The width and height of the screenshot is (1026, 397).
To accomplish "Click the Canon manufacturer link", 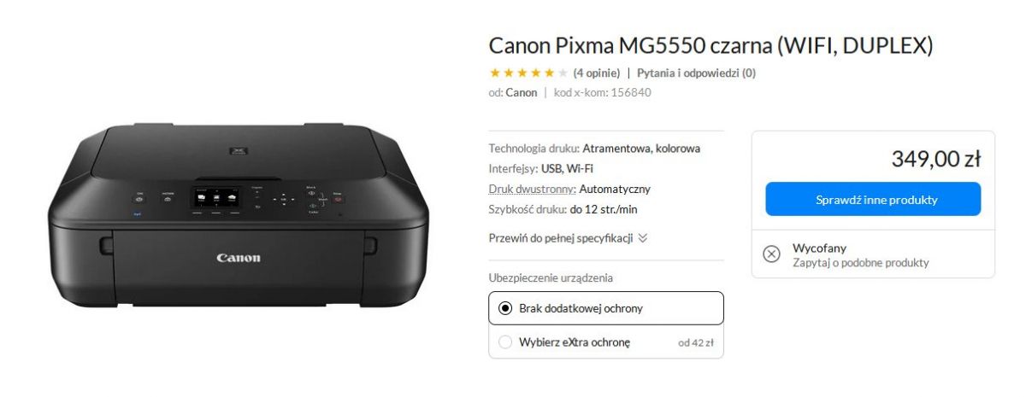I will [522, 92].
